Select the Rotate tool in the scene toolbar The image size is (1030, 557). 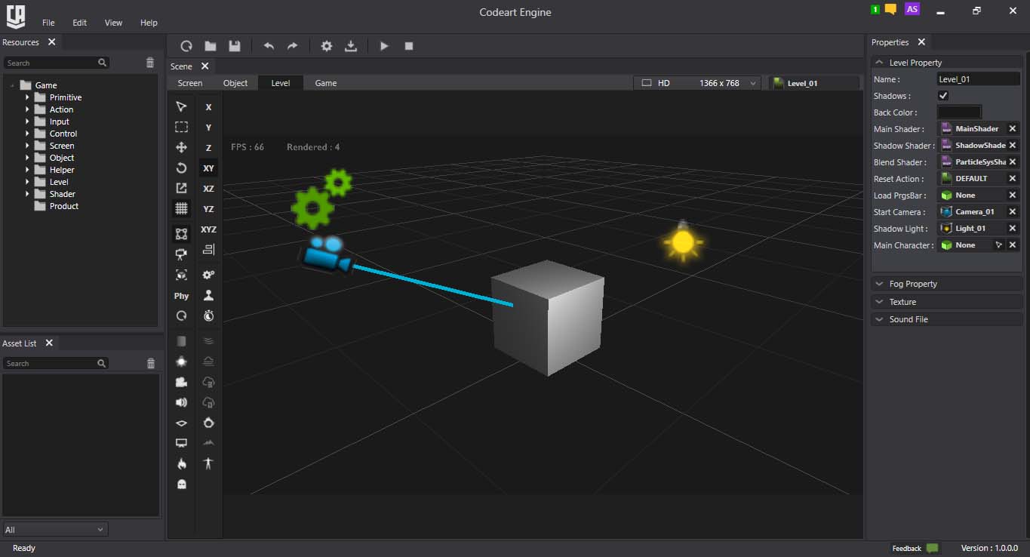(x=181, y=168)
